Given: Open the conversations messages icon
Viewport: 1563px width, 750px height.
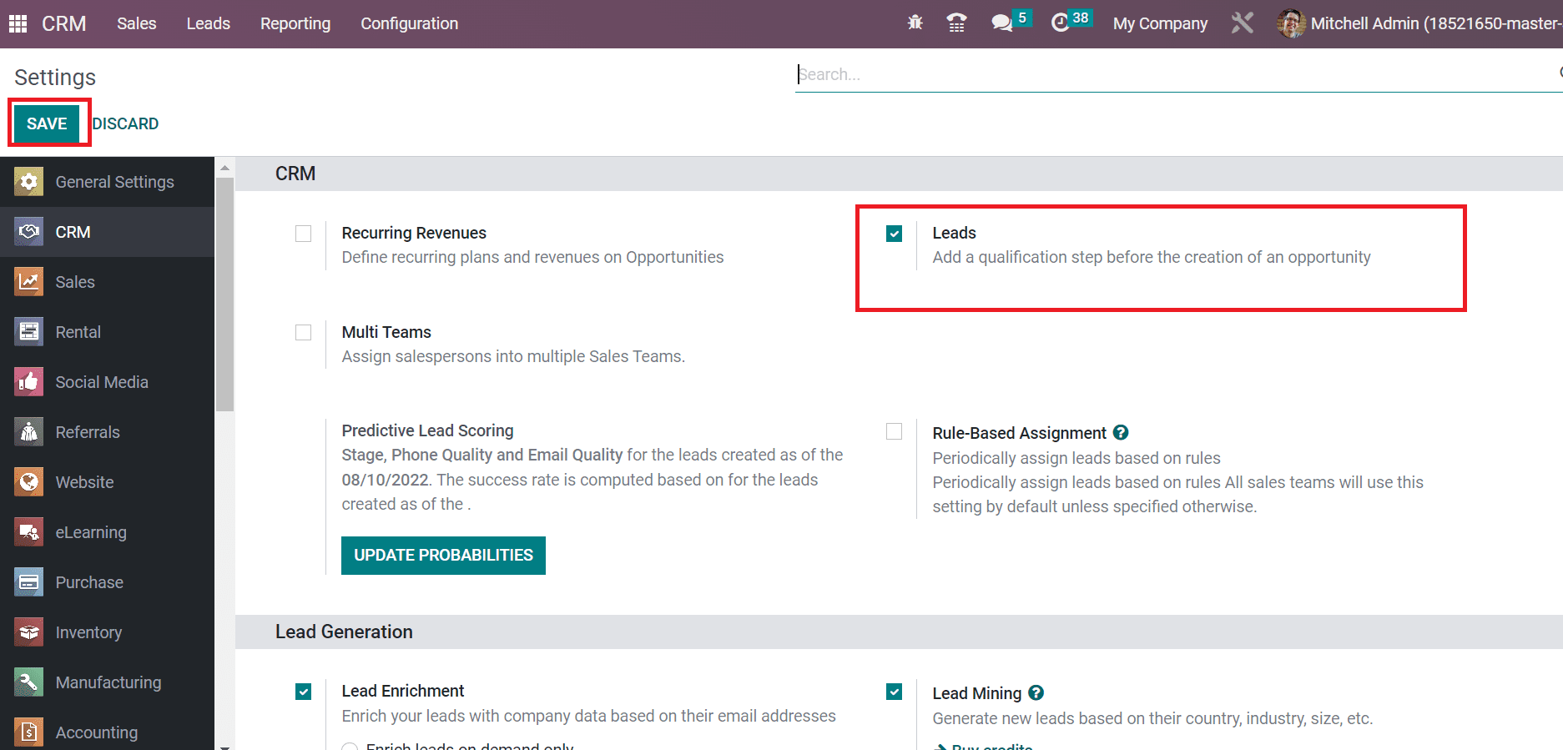Looking at the screenshot, I should click(x=1002, y=23).
